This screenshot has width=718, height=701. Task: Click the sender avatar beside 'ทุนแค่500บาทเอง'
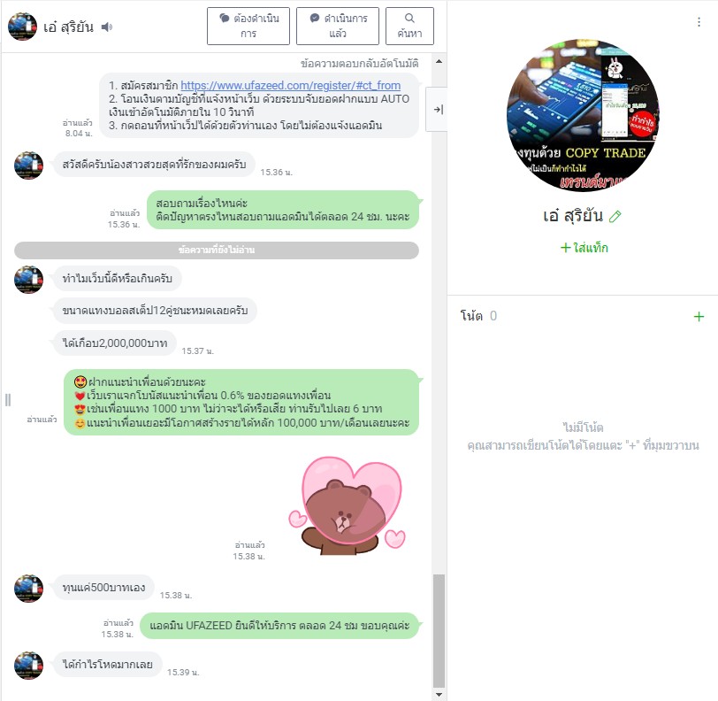pyautogui.click(x=29, y=588)
